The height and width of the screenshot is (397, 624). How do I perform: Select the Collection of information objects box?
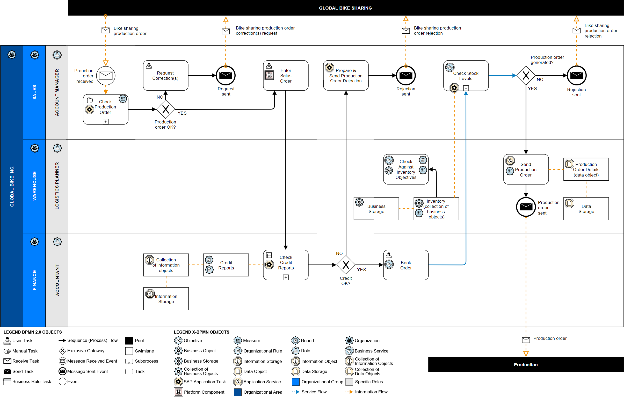click(x=166, y=265)
